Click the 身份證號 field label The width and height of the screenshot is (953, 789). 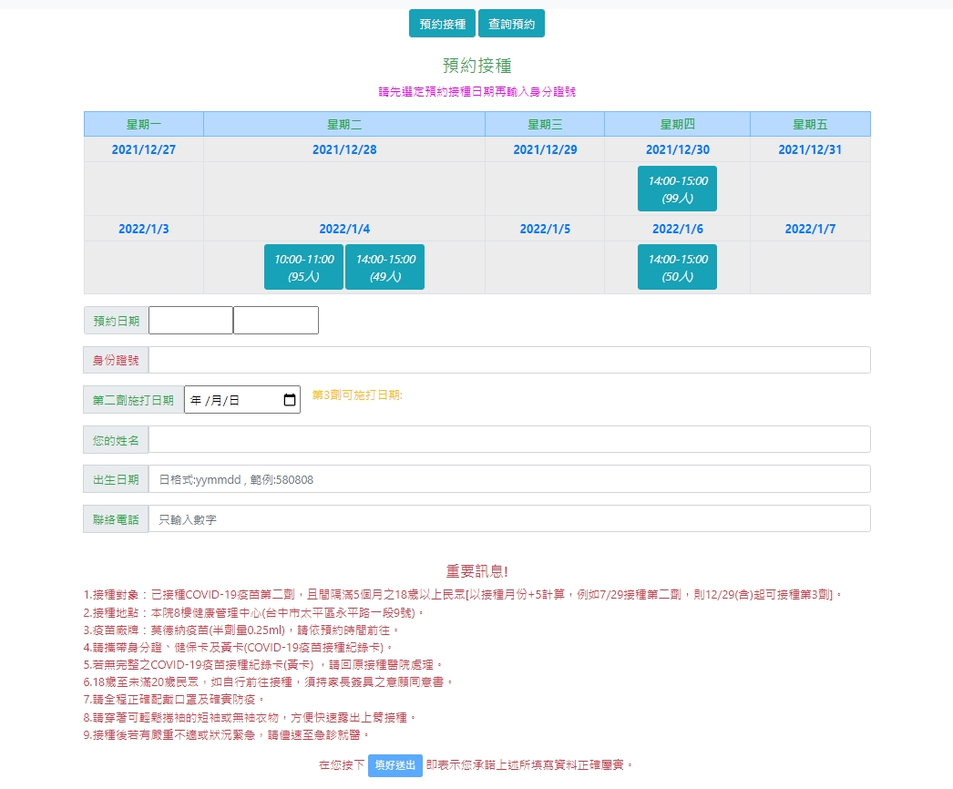click(x=116, y=360)
